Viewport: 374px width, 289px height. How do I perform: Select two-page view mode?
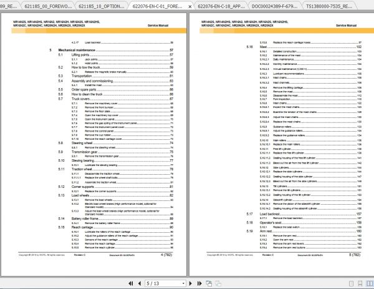tap(370, 283)
